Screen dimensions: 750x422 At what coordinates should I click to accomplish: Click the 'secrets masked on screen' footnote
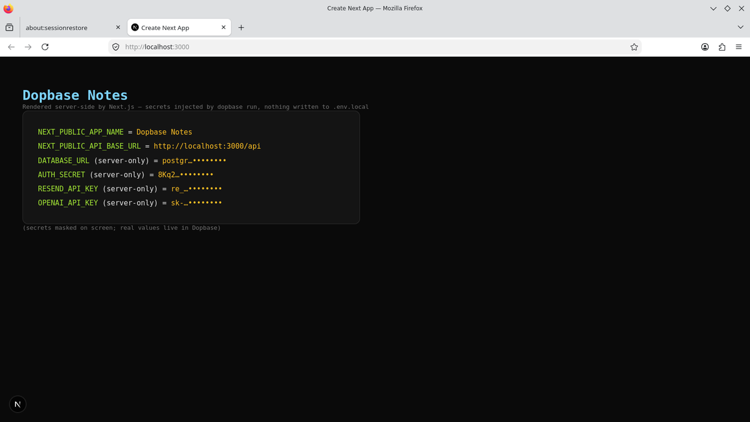click(122, 228)
